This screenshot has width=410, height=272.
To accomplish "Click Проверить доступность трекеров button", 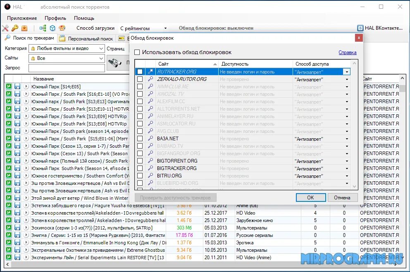I will (176, 198).
